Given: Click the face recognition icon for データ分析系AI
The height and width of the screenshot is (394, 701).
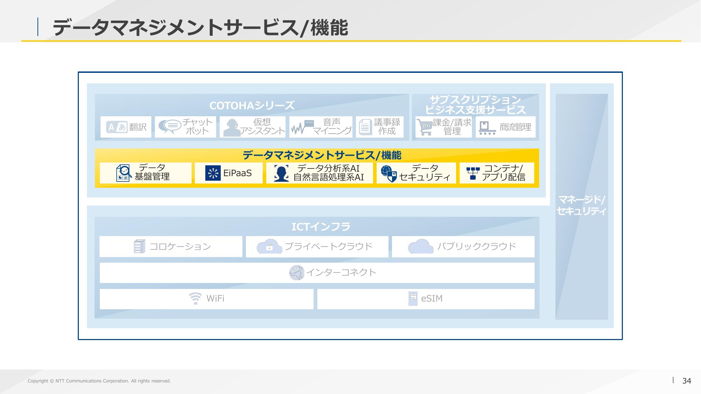Looking at the screenshot, I should [x=281, y=173].
